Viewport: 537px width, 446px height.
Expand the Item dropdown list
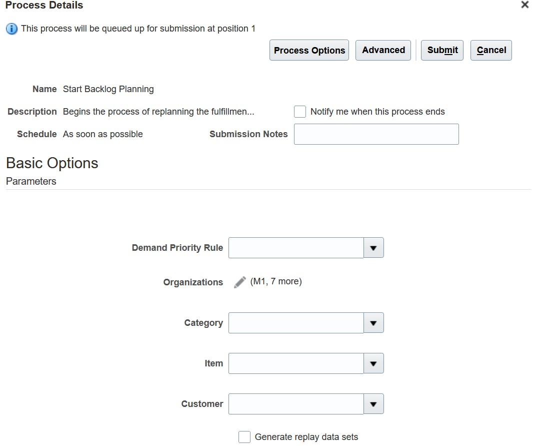click(x=373, y=363)
